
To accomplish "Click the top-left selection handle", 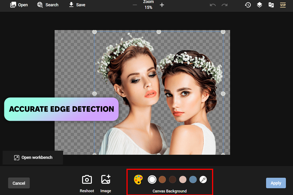I will click(94, 32).
